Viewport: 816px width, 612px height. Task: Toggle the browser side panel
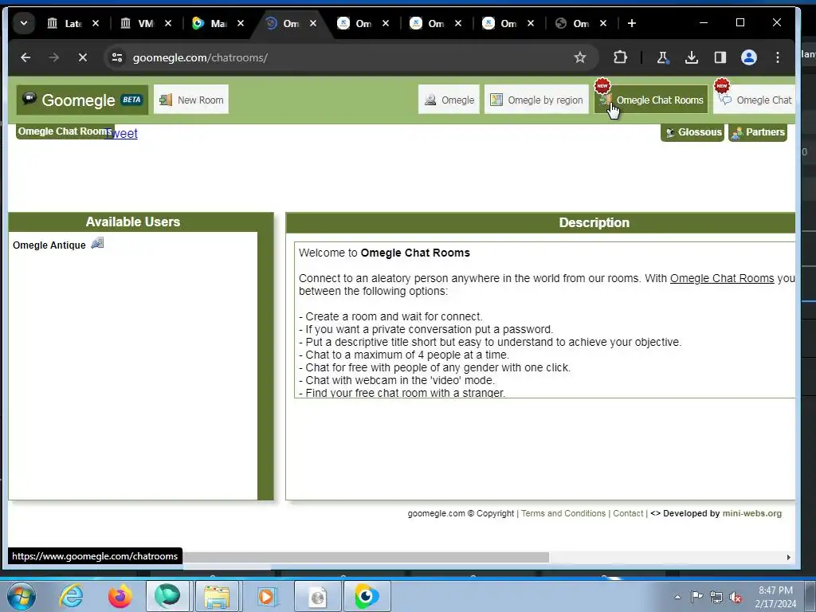click(x=720, y=57)
